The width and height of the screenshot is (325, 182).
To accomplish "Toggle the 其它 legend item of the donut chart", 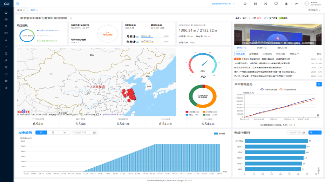I will [x=210, y=115].
